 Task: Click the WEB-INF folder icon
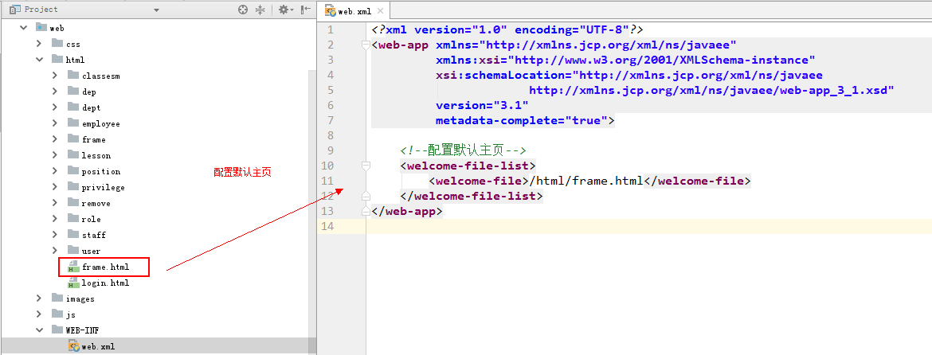(x=57, y=330)
